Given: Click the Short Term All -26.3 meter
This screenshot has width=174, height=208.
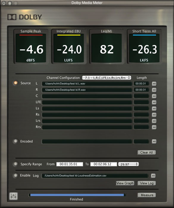Looking at the screenshot, I should (x=144, y=48).
